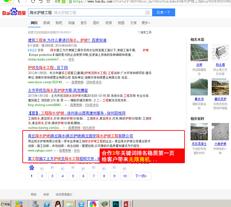
Task: Switch to the 新闻 tab
Action: (46, 23)
